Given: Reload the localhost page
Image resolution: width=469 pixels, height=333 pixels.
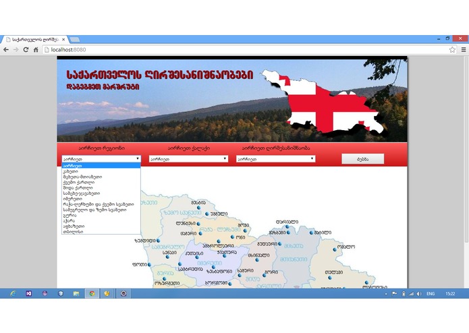Looking at the screenshot, I should 26,50.
